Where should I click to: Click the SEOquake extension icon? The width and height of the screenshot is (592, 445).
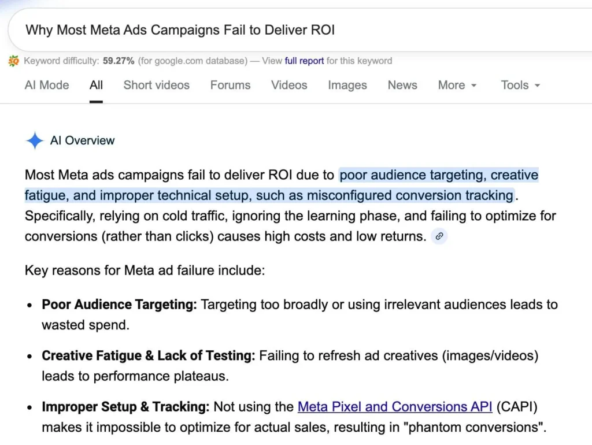click(x=13, y=60)
